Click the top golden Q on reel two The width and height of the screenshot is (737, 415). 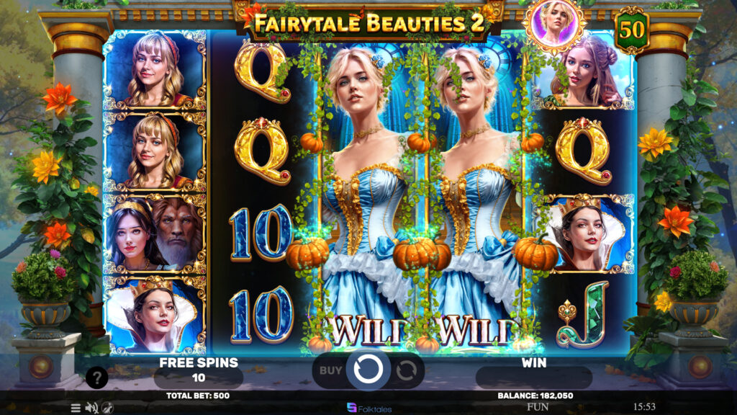click(261, 71)
